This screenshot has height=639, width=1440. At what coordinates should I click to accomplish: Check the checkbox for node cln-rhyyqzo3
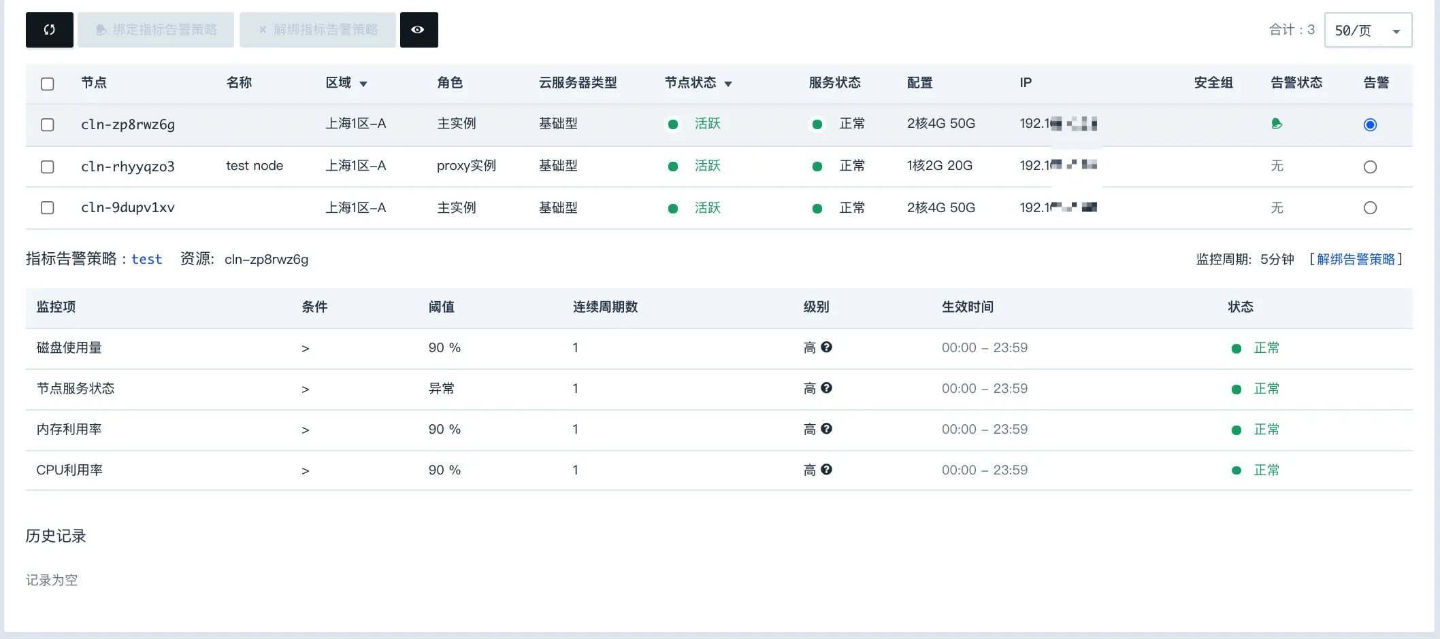coord(47,166)
